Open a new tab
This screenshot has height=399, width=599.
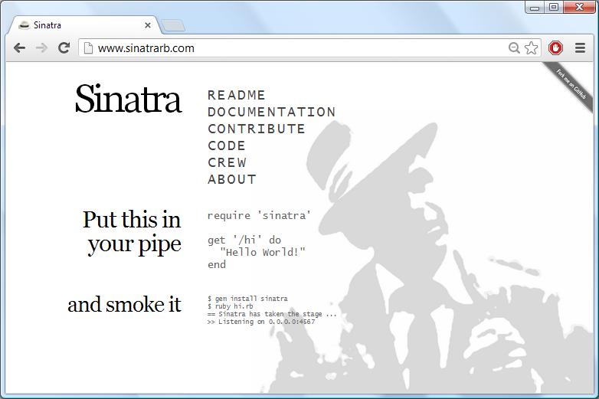click(174, 26)
